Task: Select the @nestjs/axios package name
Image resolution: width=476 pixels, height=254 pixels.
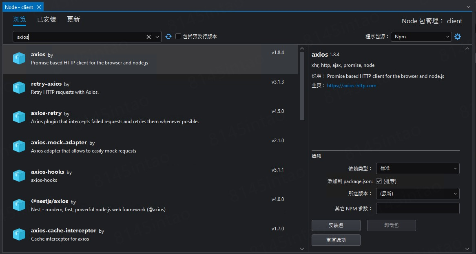Action: click(49, 201)
